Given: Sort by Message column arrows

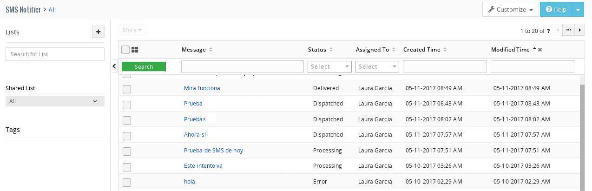Looking at the screenshot, I should 210,50.
